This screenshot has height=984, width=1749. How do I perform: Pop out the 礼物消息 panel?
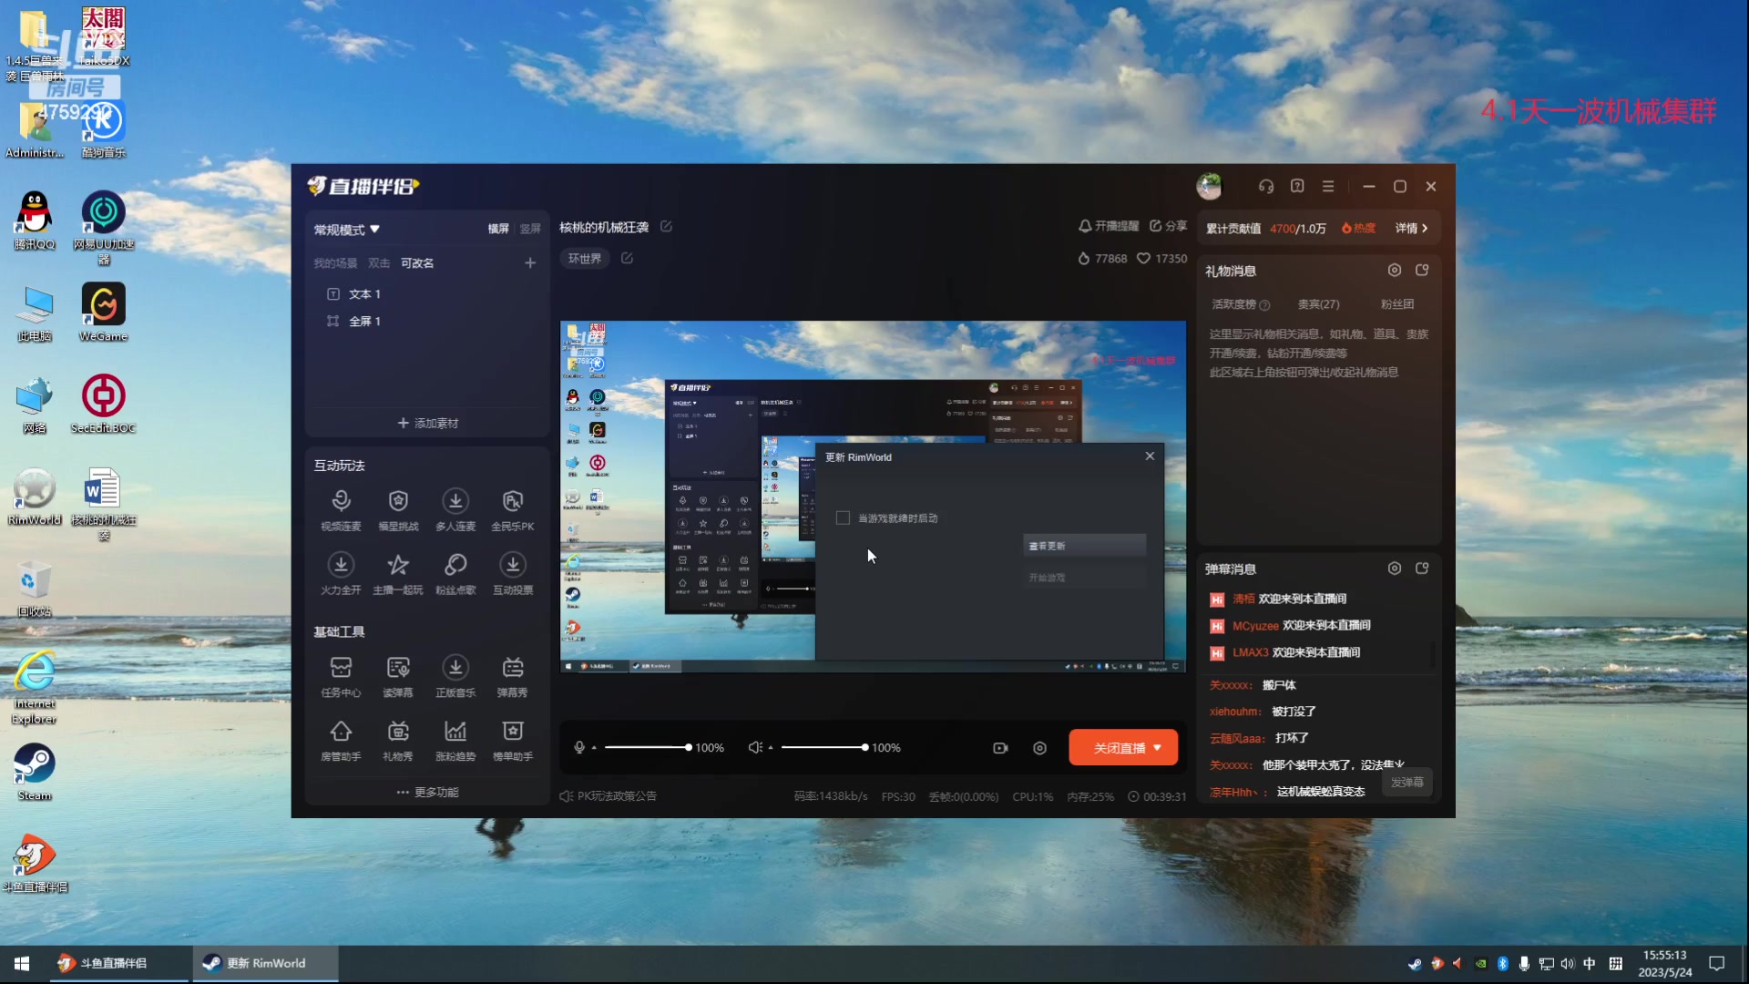tap(1422, 270)
